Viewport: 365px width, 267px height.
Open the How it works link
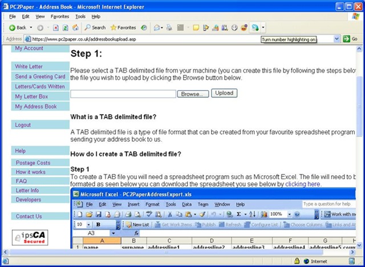coord(31,172)
